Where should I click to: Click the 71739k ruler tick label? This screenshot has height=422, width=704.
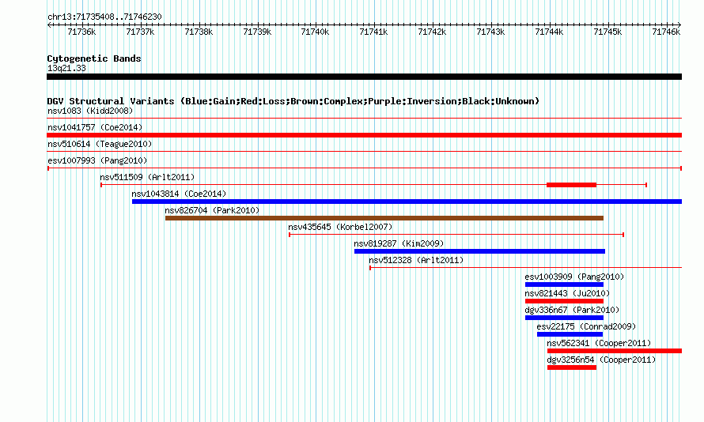click(x=257, y=32)
